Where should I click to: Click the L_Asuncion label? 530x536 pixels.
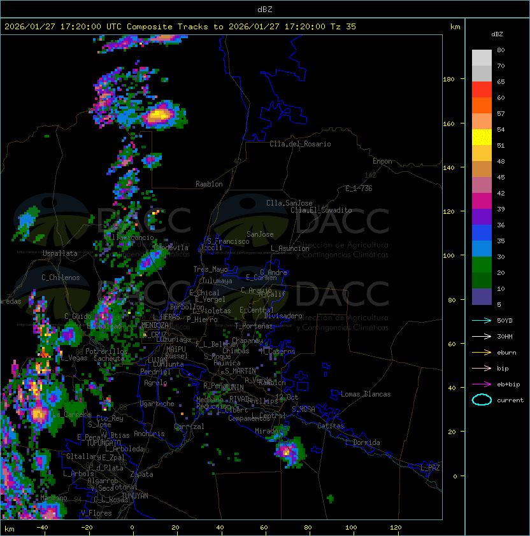coord(290,248)
